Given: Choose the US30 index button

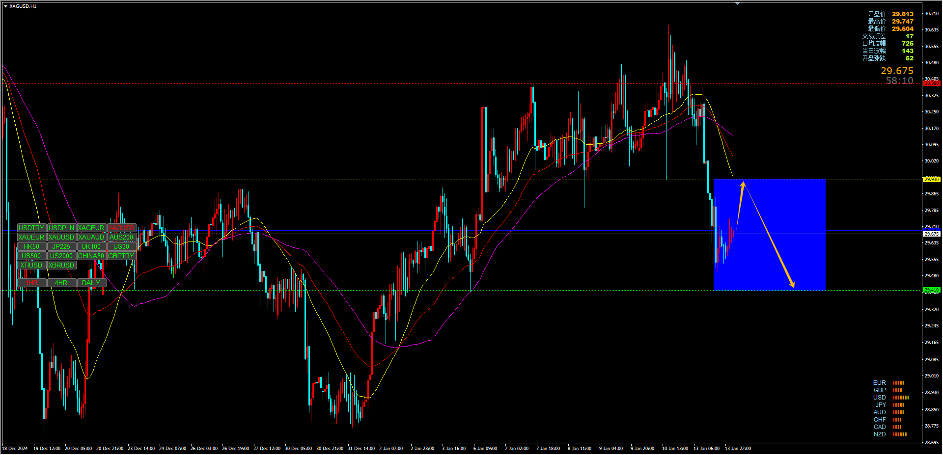Looking at the screenshot, I should (121, 247).
